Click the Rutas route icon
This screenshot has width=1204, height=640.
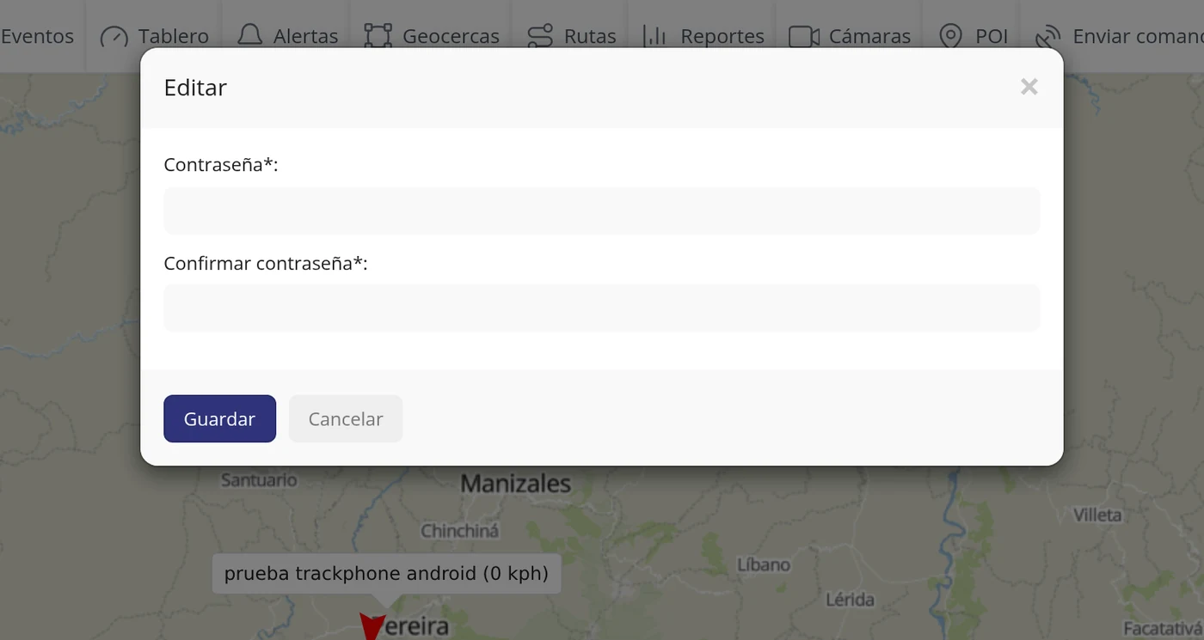click(540, 36)
